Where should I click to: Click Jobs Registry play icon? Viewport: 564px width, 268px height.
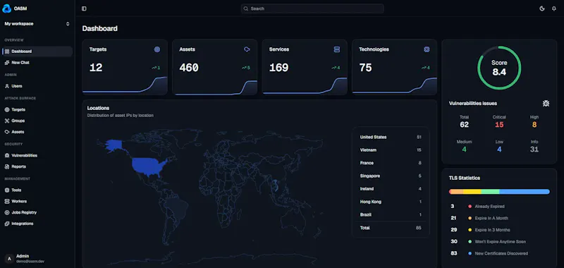click(x=7, y=212)
